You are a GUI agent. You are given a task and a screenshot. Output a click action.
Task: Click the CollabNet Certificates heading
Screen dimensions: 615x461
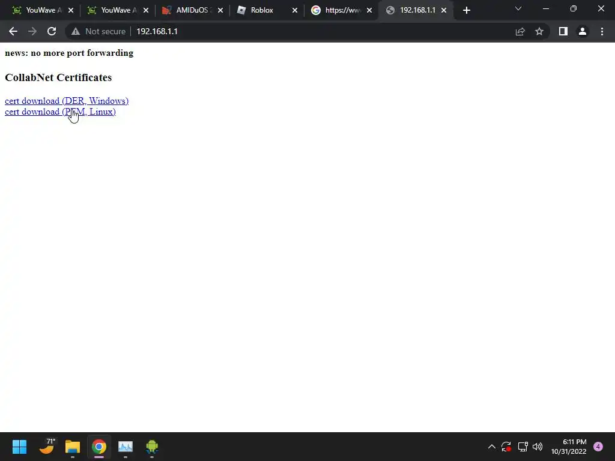58,77
